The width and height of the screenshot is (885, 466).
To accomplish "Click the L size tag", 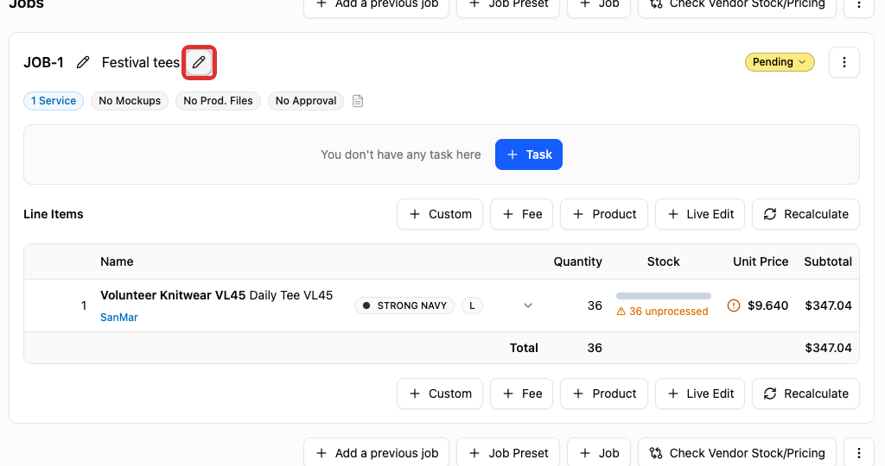I will [472, 305].
